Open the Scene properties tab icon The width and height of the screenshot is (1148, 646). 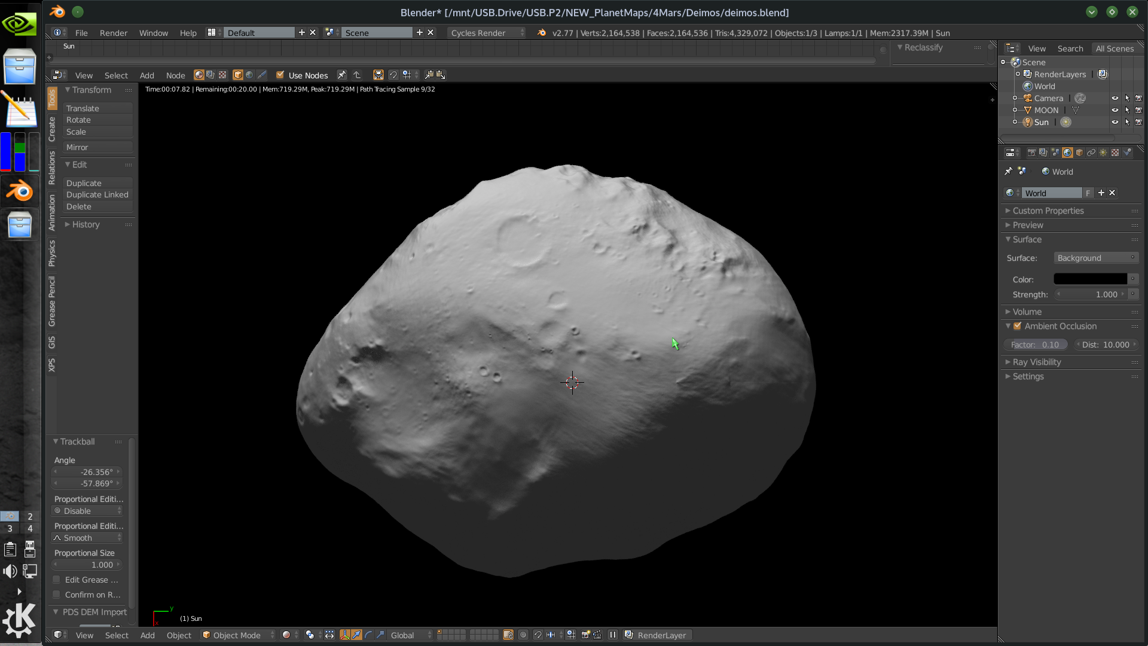[x=1055, y=153]
